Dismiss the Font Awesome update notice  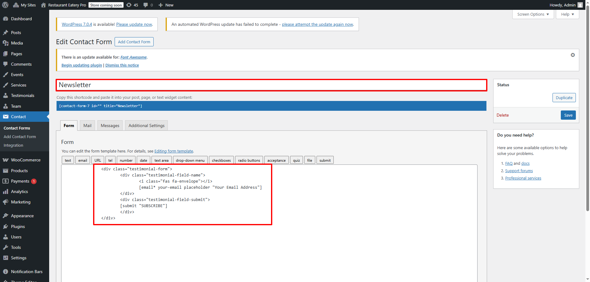[x=573, y=55]
